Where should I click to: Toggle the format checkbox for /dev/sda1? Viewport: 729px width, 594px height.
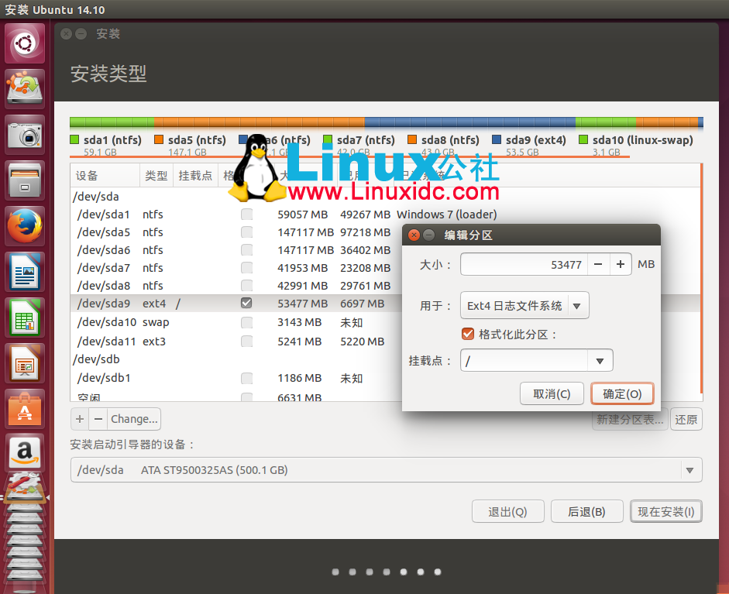point(246,215)
